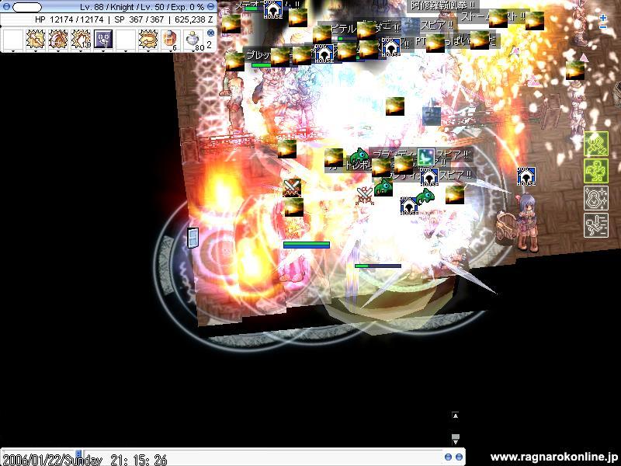This screenshot has height=466, width=621.
Task: Target the blue-haired merchant with the cart
Action: (528, 222)
